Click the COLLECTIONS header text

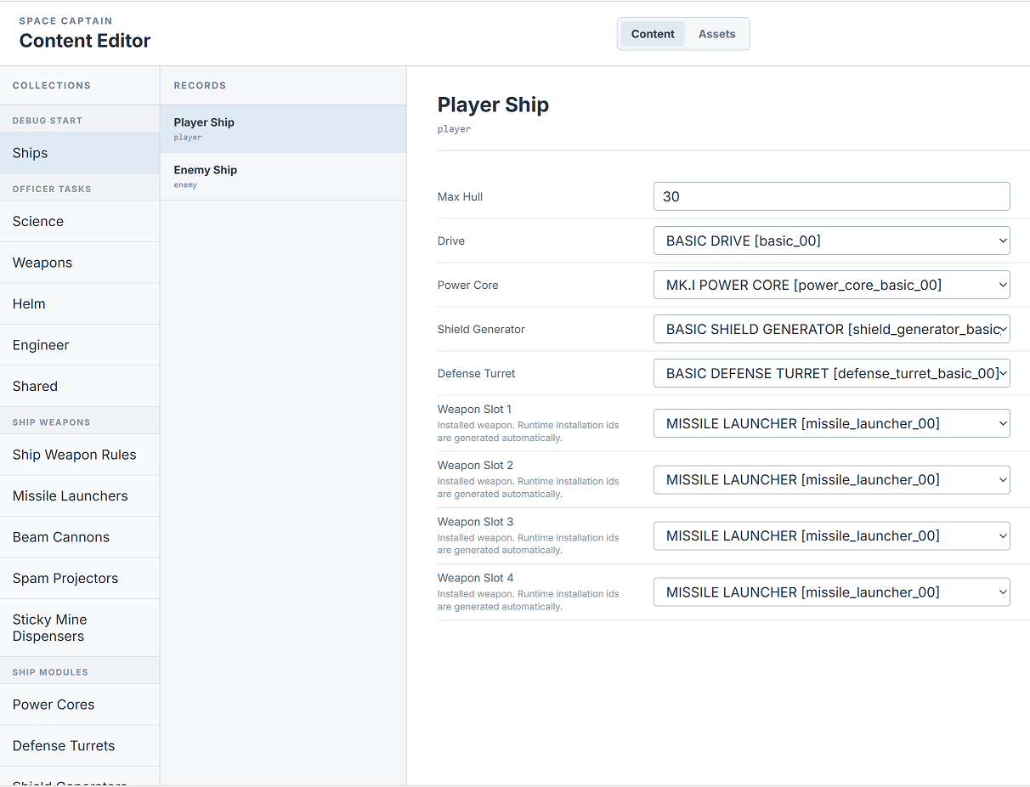[51, 86]
